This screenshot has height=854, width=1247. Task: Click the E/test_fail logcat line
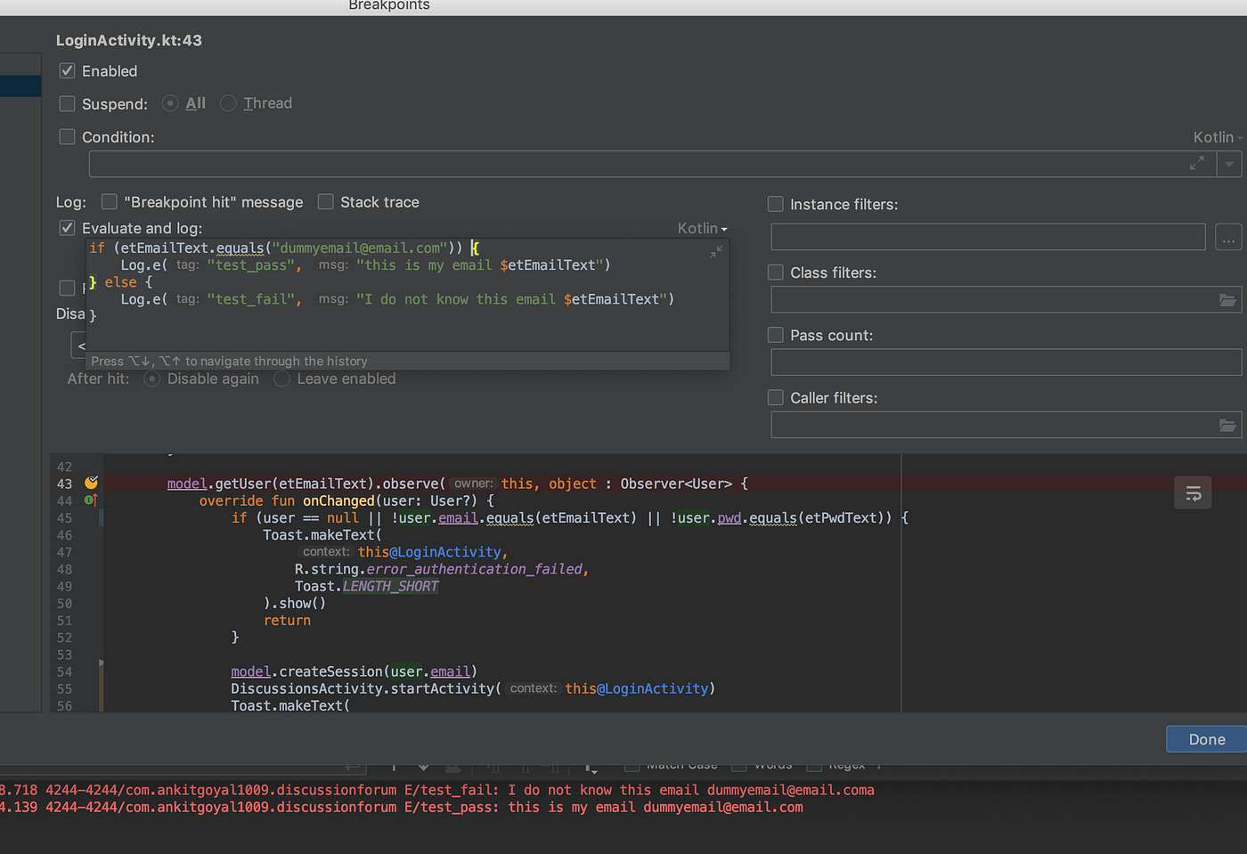pyautogui.click(x=437, y=790)
